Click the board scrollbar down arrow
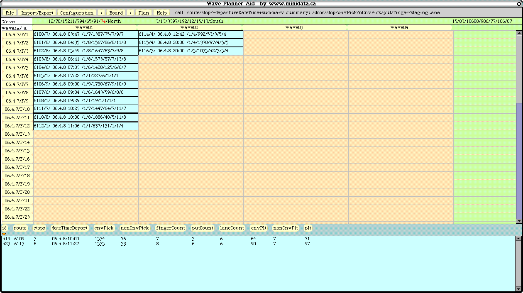This screenshot has width=523, height=293. (519, 221)
